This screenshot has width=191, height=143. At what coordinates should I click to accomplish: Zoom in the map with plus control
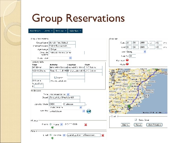coord(113,80)
